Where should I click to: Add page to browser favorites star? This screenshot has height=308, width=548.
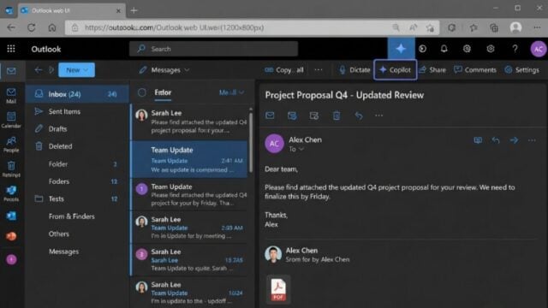(430, 27)
